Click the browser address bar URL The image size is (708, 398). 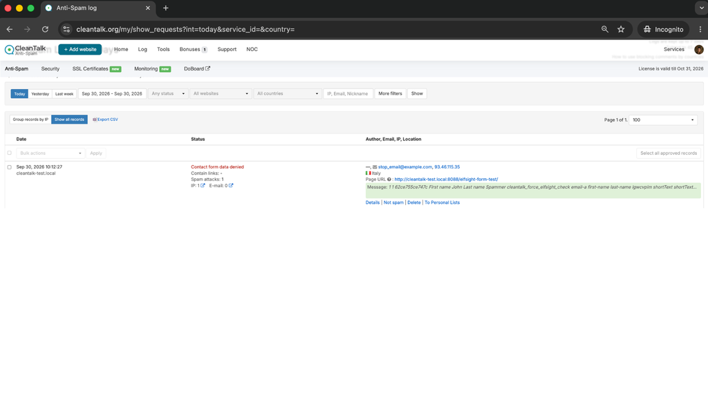[185, 29]
